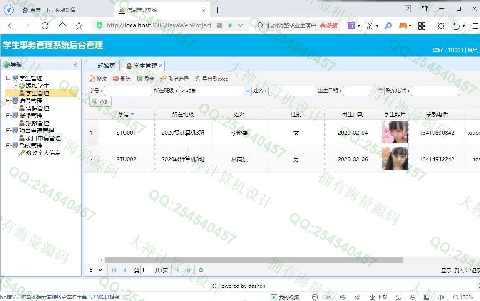Click the 查询 search button
This screenshot has height=301, width=480.
[x=100, y=102]
